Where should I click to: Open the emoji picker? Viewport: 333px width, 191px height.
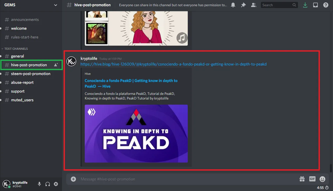click(322, 179)
